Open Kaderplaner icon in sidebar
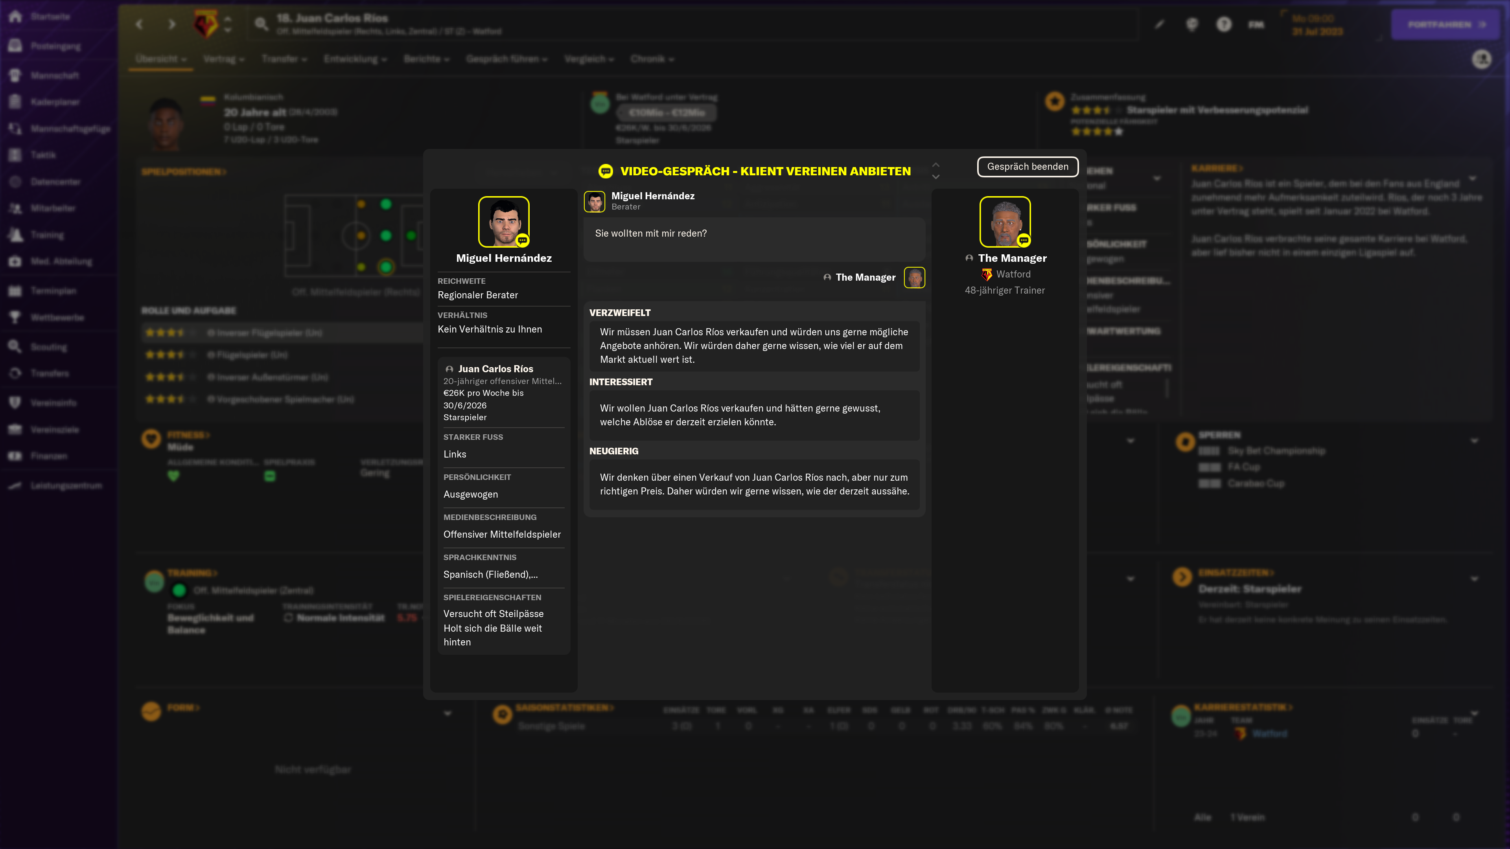Image resolution: width=1510 pixels, height=849 pixels. pyautogui.click(x=16, y=102)
